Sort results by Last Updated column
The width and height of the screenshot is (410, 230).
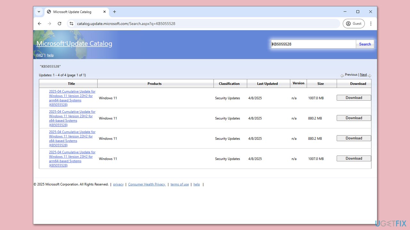point(267,84)
